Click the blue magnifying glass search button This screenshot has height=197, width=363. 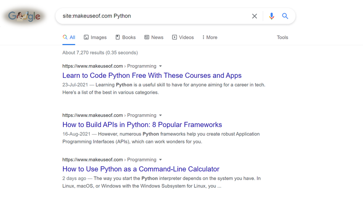point(285,16)
